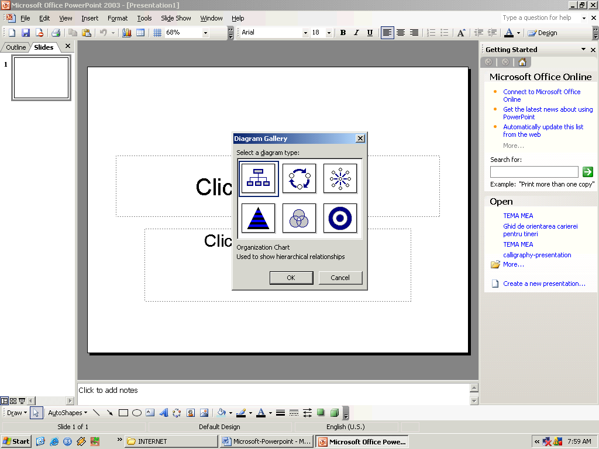Toggle numbered list formatting

pyautogui.click(x=431, y=33)
